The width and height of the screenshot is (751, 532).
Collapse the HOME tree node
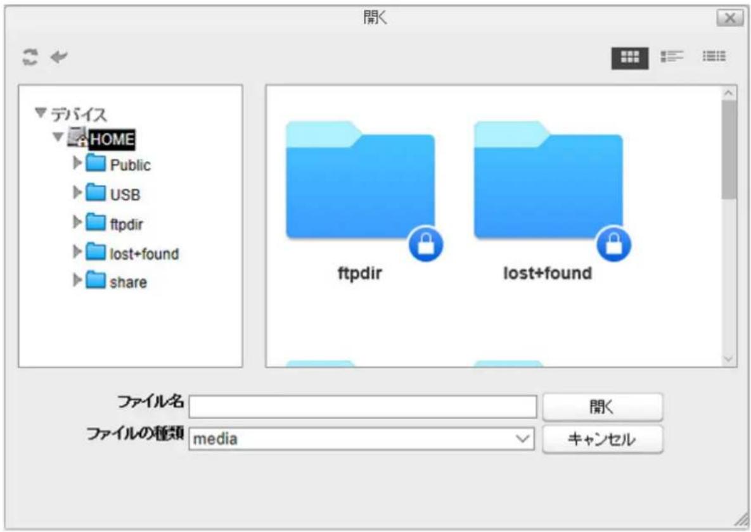point(58,137)
